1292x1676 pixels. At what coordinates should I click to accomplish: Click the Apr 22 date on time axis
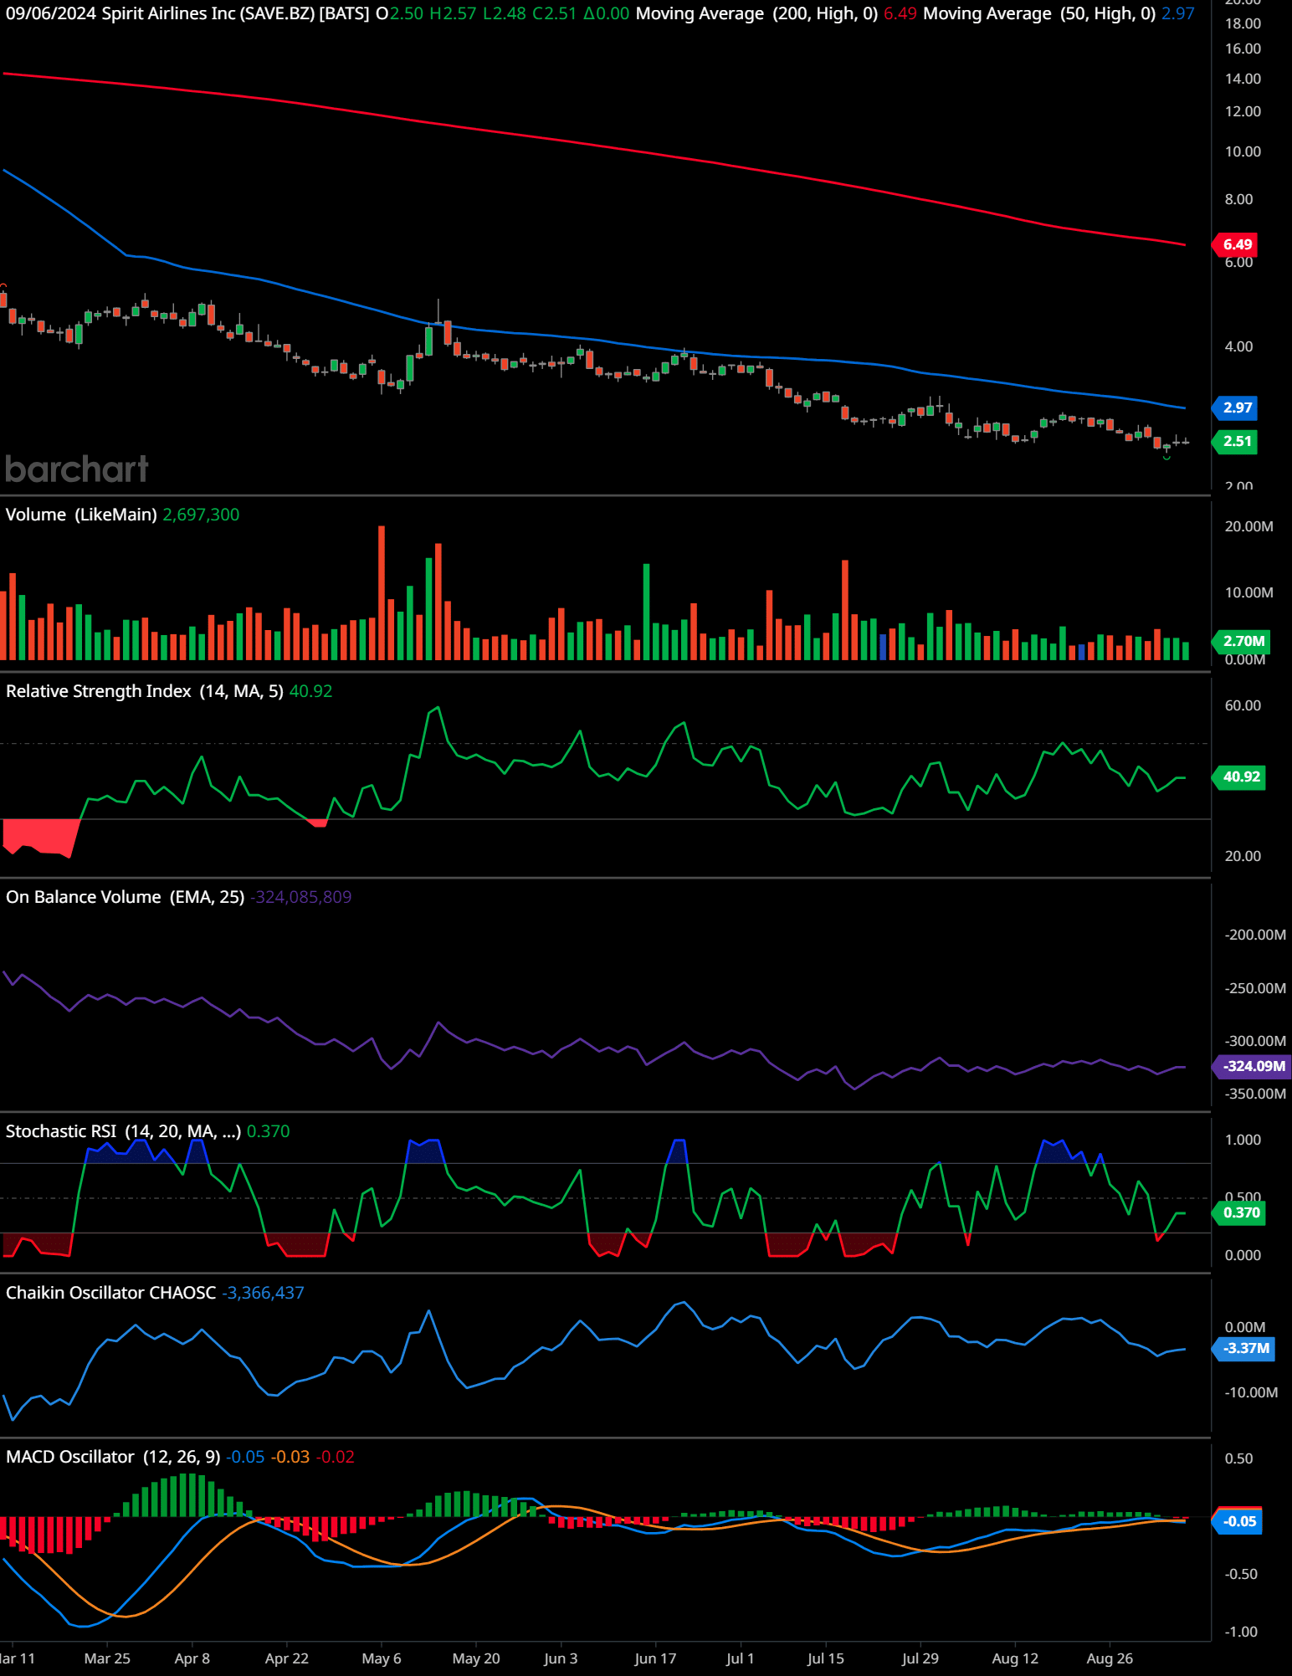[x=287, y=1658]
